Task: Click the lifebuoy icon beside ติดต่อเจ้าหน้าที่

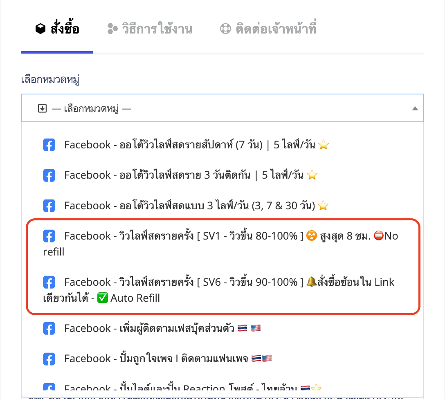Action: pos(225,29)
